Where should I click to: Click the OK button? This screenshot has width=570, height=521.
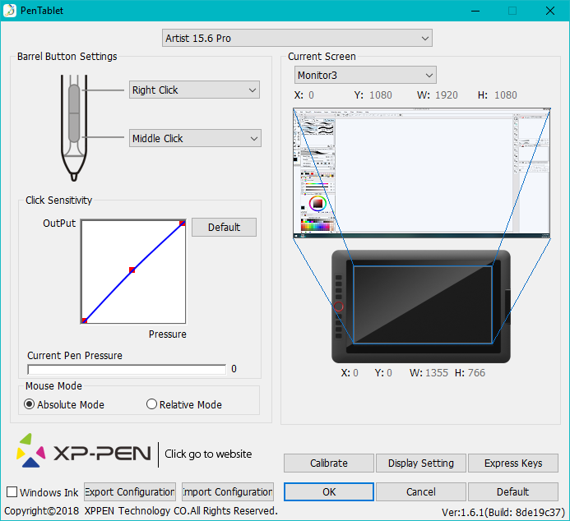[329, 492]
